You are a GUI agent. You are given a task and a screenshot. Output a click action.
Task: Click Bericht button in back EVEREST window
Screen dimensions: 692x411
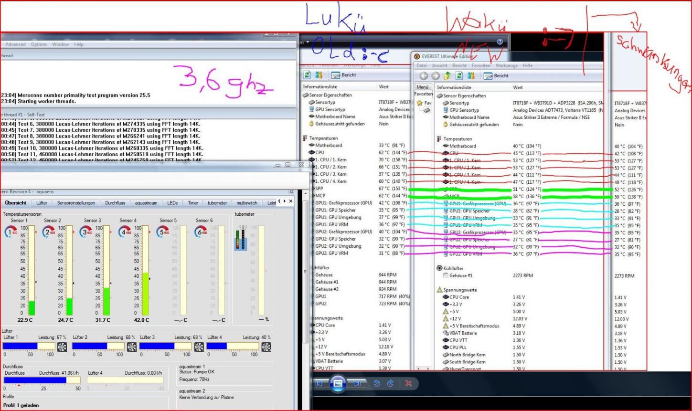[x=343, y=75]
